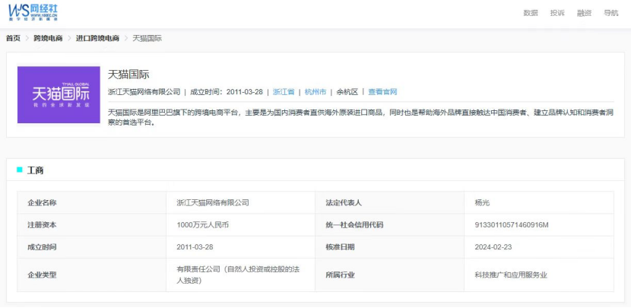Click the 2011-03-28 table cell

241,247
